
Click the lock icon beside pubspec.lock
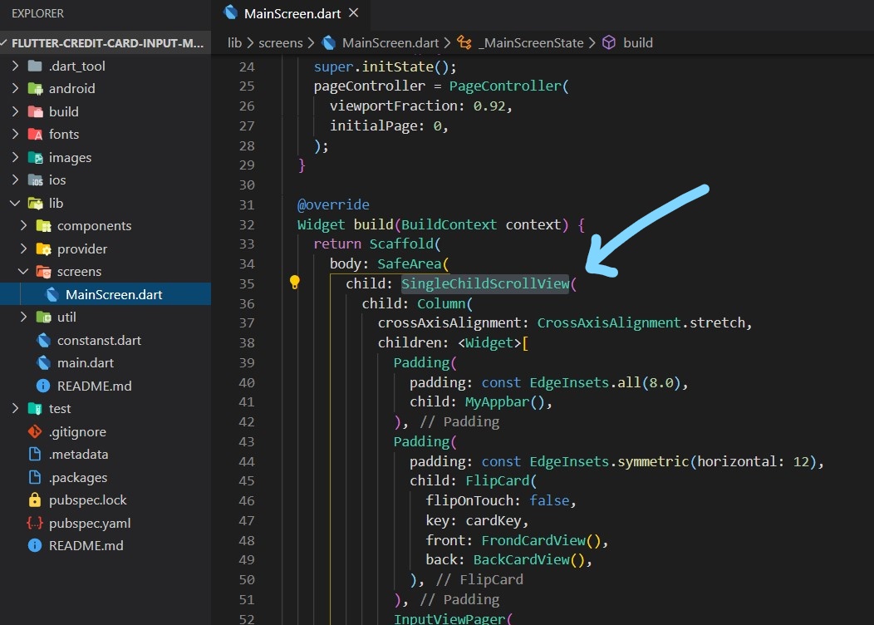[35, 500]
